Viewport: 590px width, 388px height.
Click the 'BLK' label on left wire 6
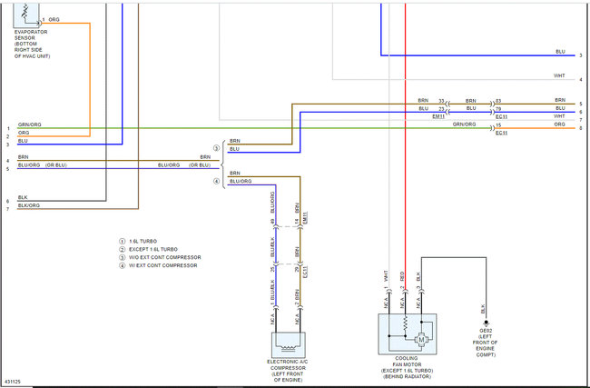(23, 197)
